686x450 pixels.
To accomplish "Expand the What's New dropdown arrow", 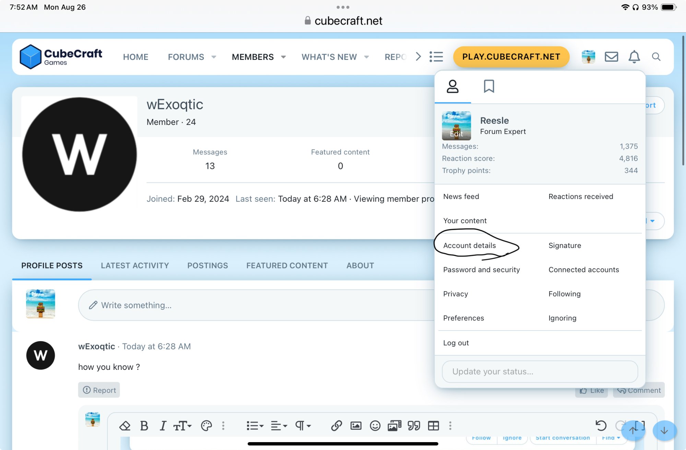I will point(366,57).
